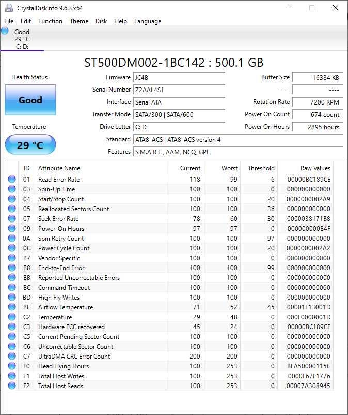Open the Edit menu
348x415 pixels.
tap(26, 21)
